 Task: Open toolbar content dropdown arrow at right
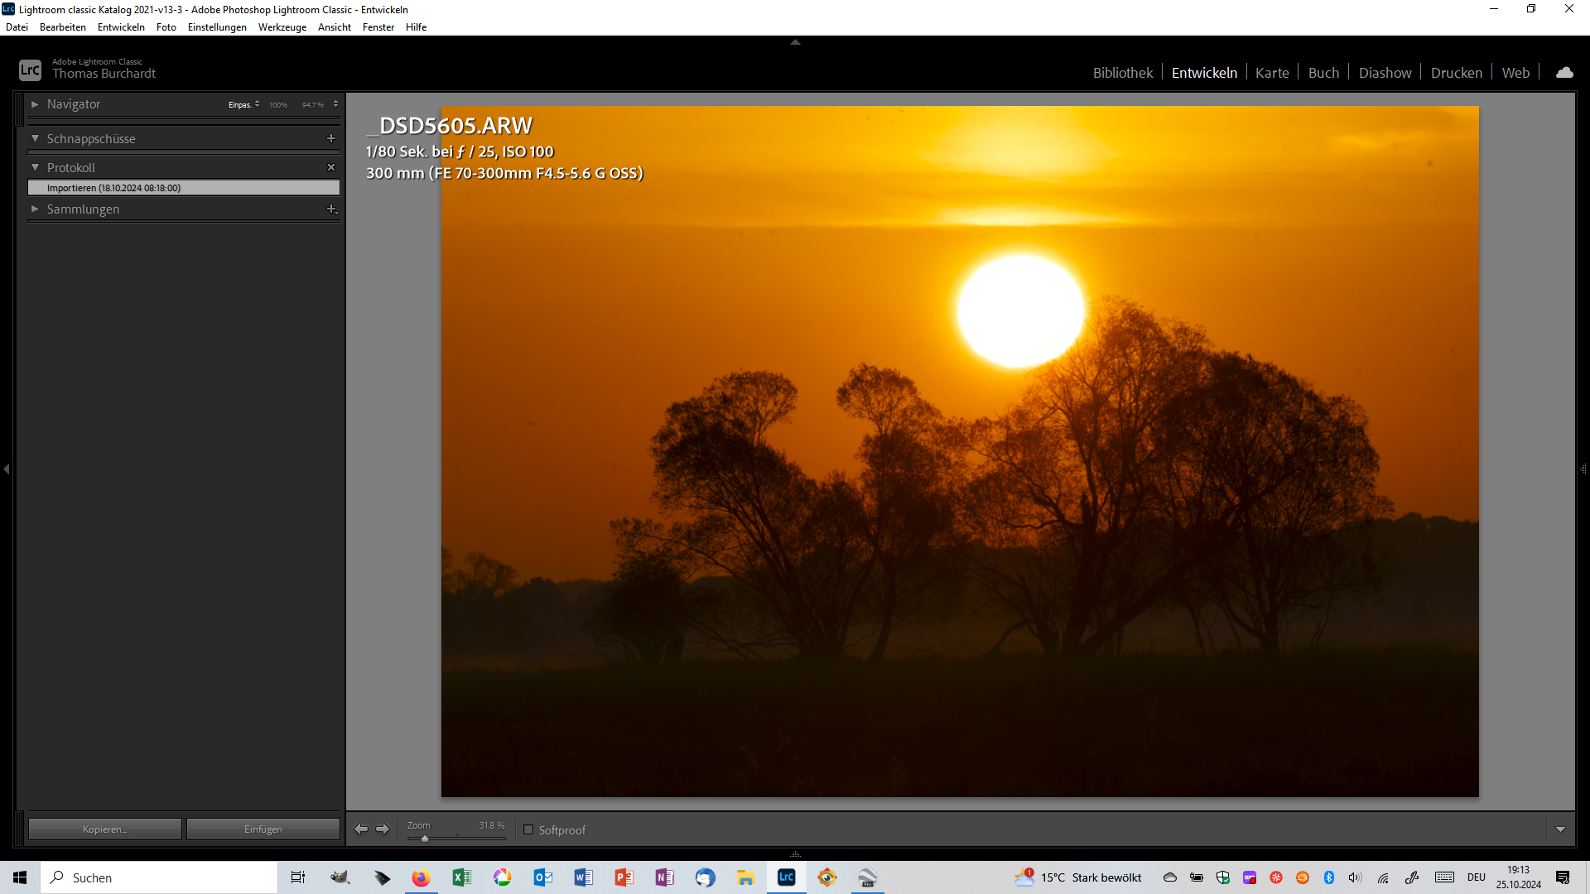(x=1560, y=829)
